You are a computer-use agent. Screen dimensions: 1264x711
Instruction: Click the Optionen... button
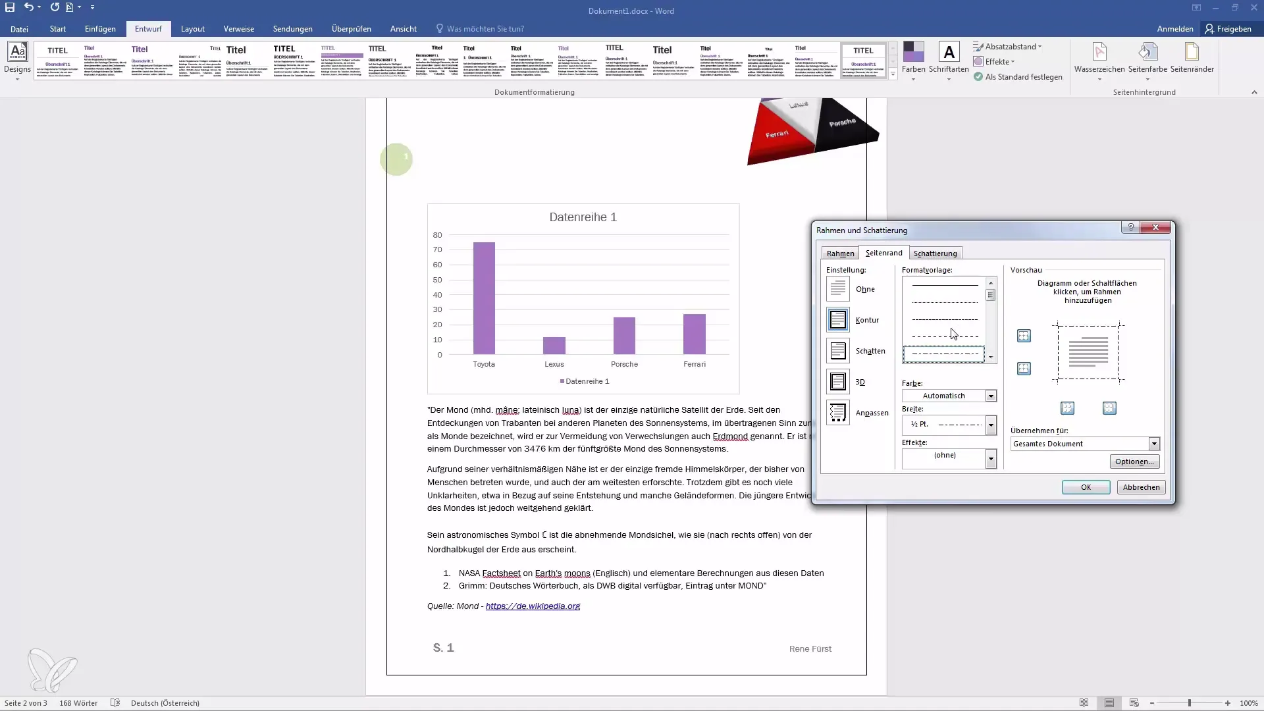pyautogui.click(x=1134, y=461)
